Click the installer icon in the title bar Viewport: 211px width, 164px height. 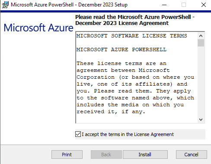(x=5, y=5)
